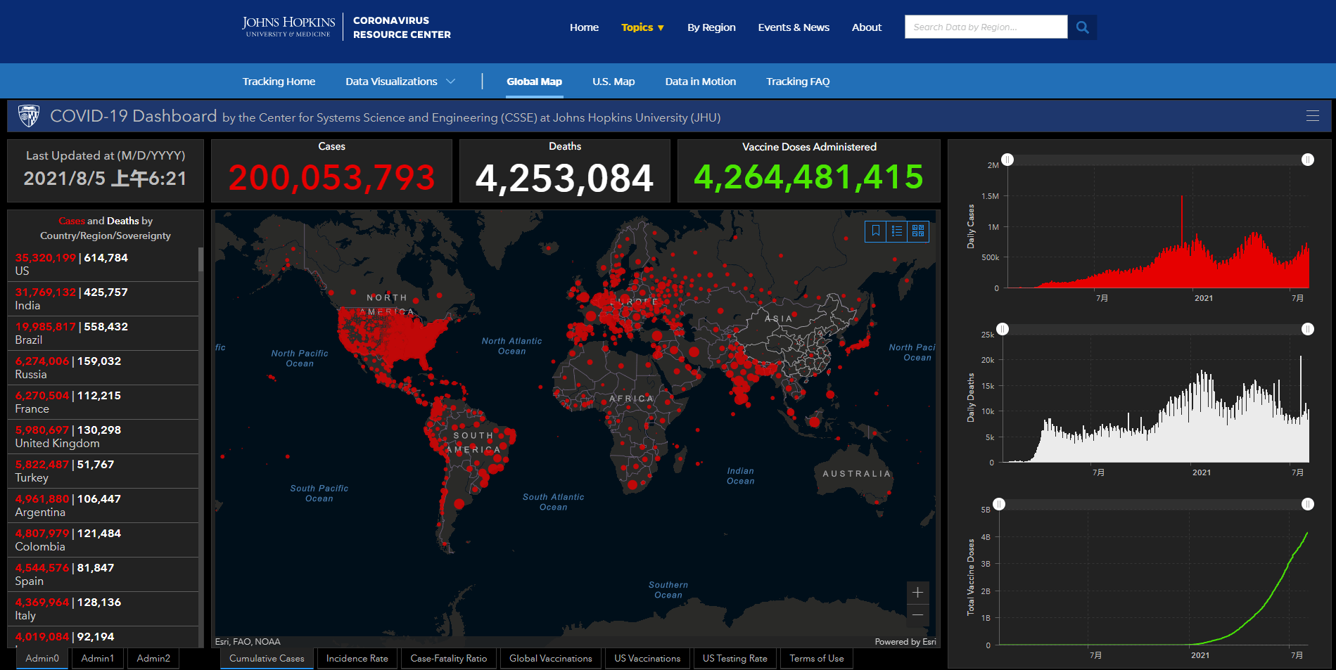
Task: Select the Case-Fatality Ratio map view
Action: click(x=448, y=659)
